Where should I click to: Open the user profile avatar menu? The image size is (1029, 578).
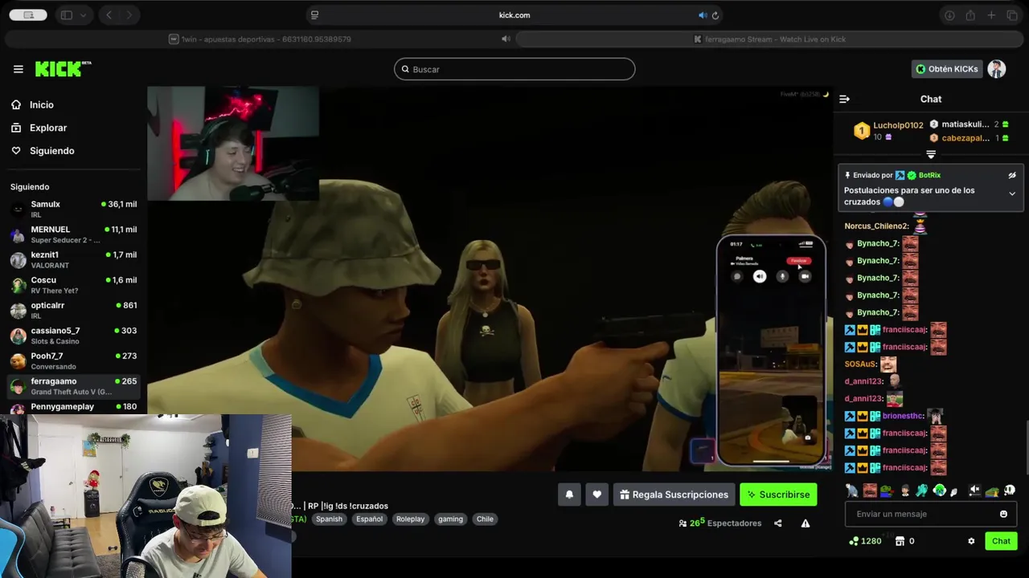pos(997,69)
